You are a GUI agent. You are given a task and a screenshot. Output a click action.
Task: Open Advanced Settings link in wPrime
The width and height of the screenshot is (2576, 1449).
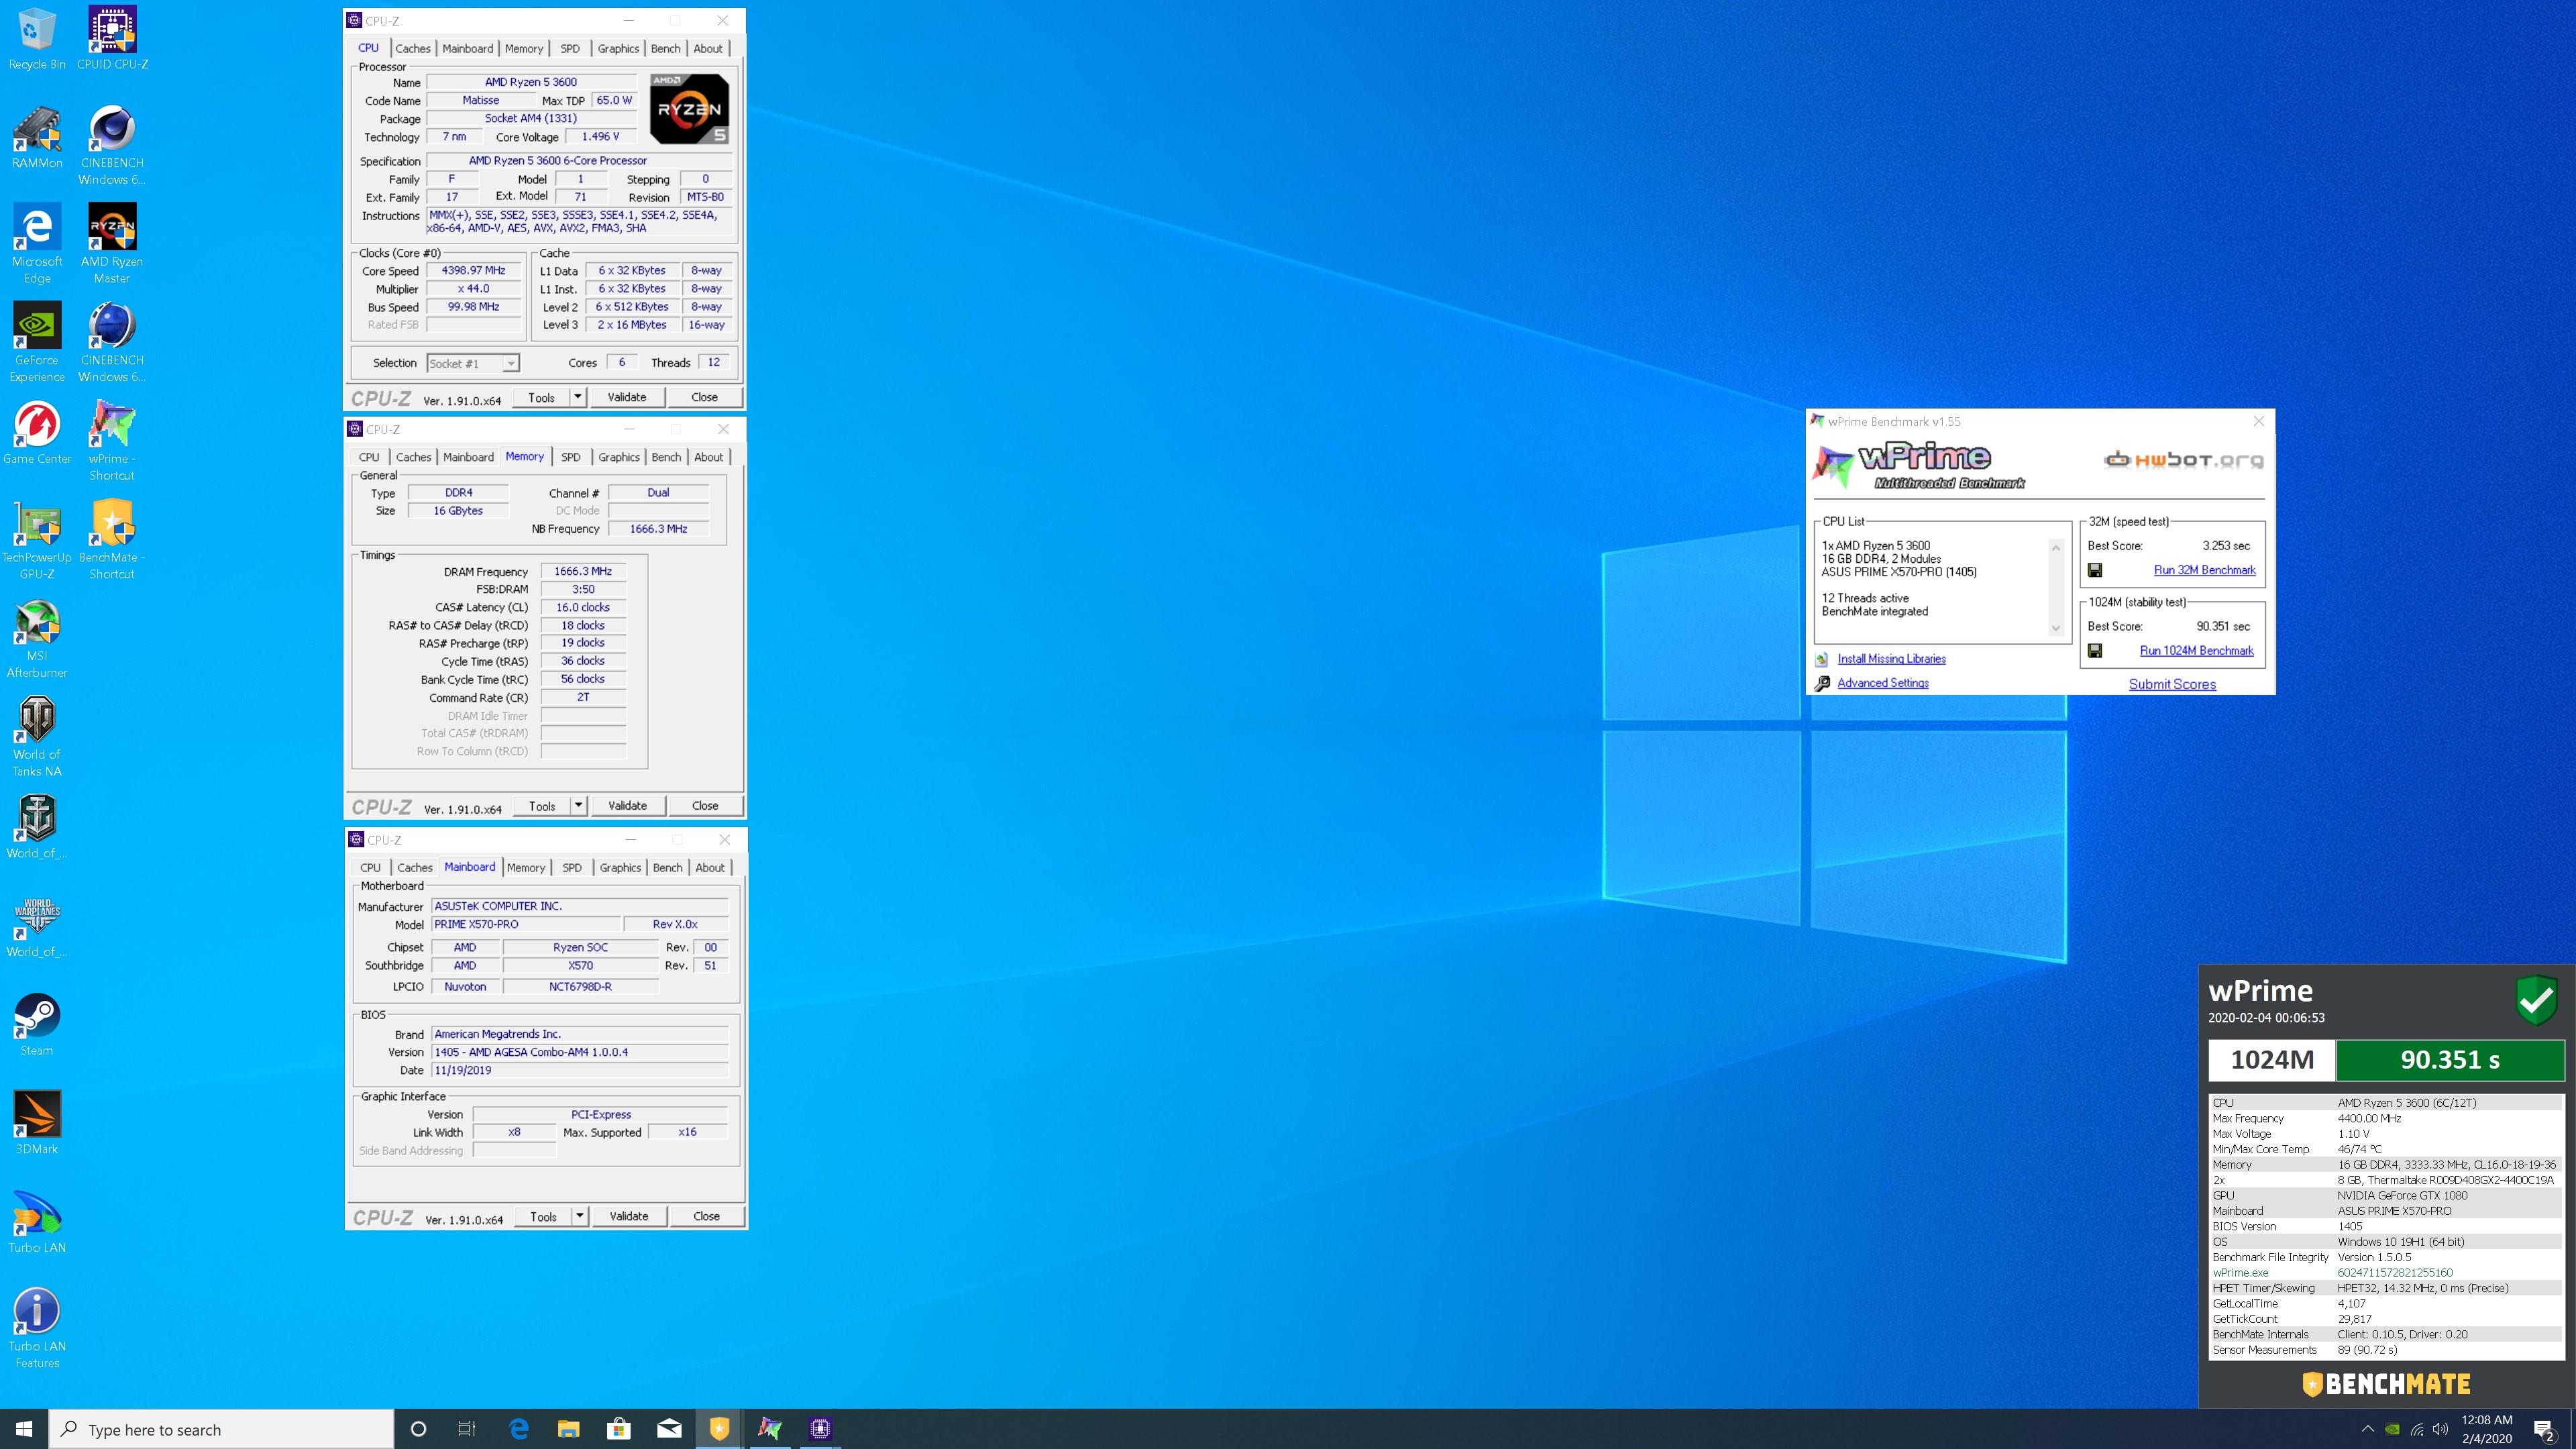(1883, 683)
